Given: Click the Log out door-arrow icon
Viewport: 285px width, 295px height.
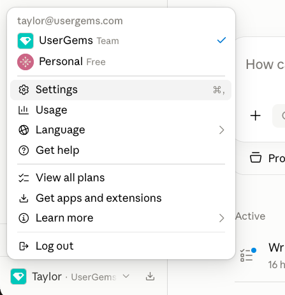Looking at the screenshot, I should [24, 246].
